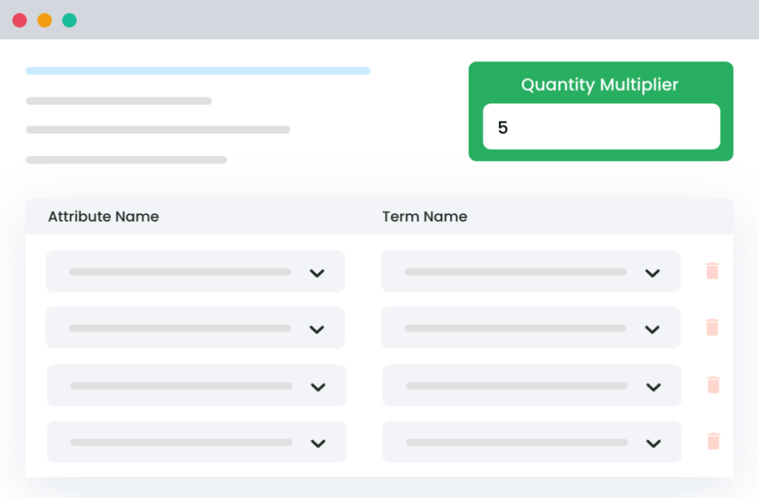Open the second Attribute Name dropdown
The height and width of the screenshot is (498, 759).
(x=195, y=328)
